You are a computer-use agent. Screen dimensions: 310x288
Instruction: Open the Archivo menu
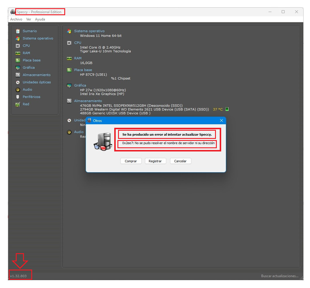coord(16,19)
